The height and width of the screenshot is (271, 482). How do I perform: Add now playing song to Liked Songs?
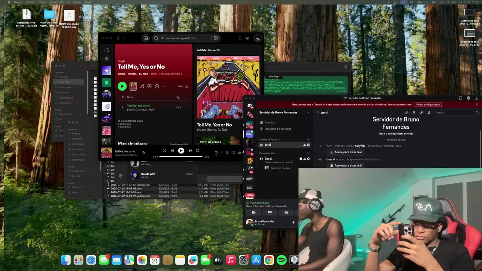click(x=143, y=153)
